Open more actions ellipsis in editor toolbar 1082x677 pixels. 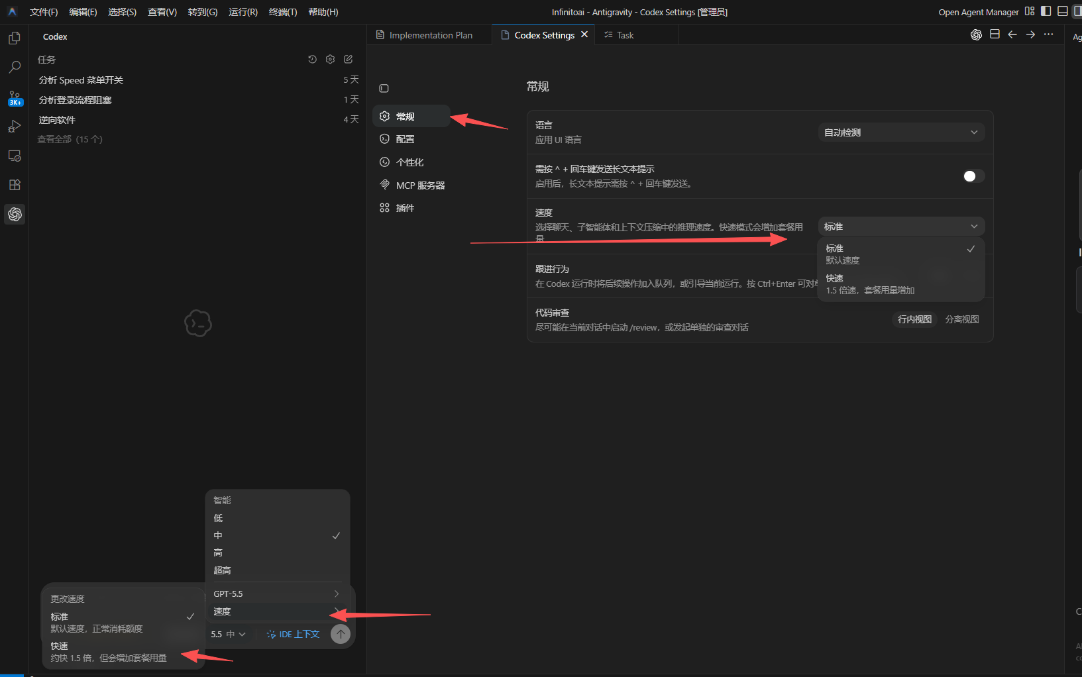pyautogui.click(x=1048, y=34)
